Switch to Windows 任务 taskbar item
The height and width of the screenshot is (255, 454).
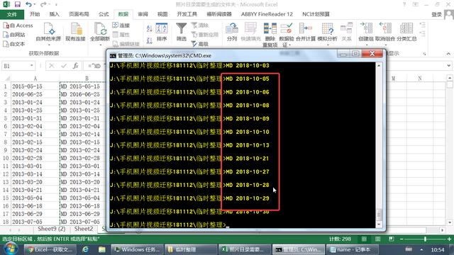pos(138,249)
